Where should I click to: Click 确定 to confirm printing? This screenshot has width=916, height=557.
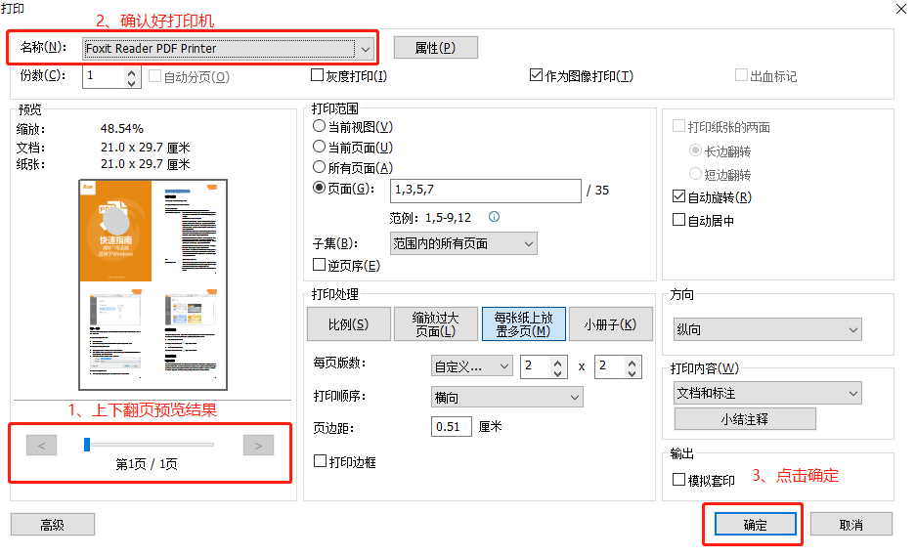[x=755, y=525]
